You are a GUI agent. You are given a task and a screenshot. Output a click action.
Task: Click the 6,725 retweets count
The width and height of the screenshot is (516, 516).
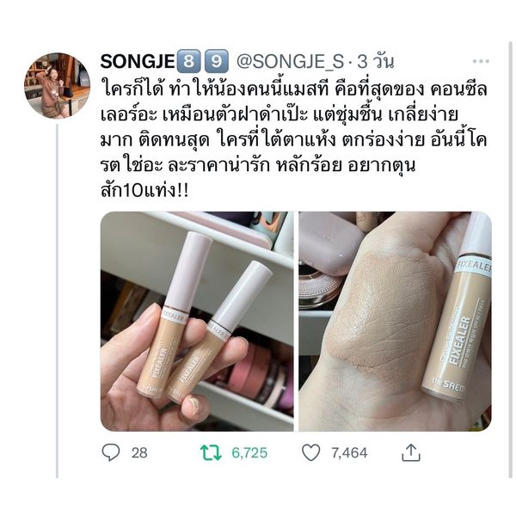(x=249, y=453)
